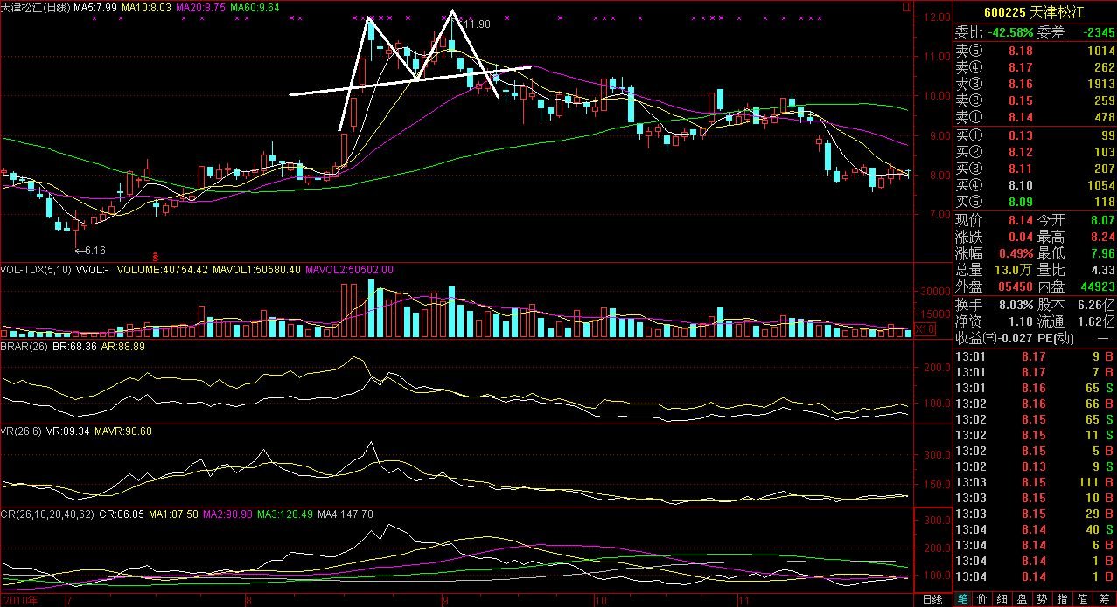Click the 13:03 trade row with volume 111
Screen dimensions: 1117x607
click(1035, 482)
